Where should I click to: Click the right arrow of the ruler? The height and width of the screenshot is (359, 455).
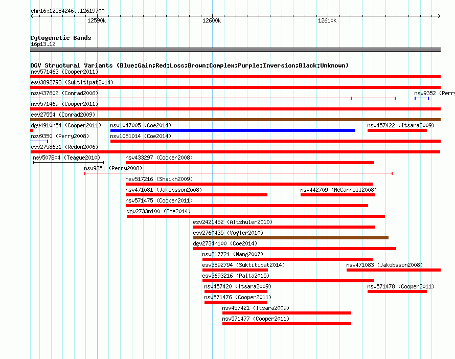[x=439, y=16]
